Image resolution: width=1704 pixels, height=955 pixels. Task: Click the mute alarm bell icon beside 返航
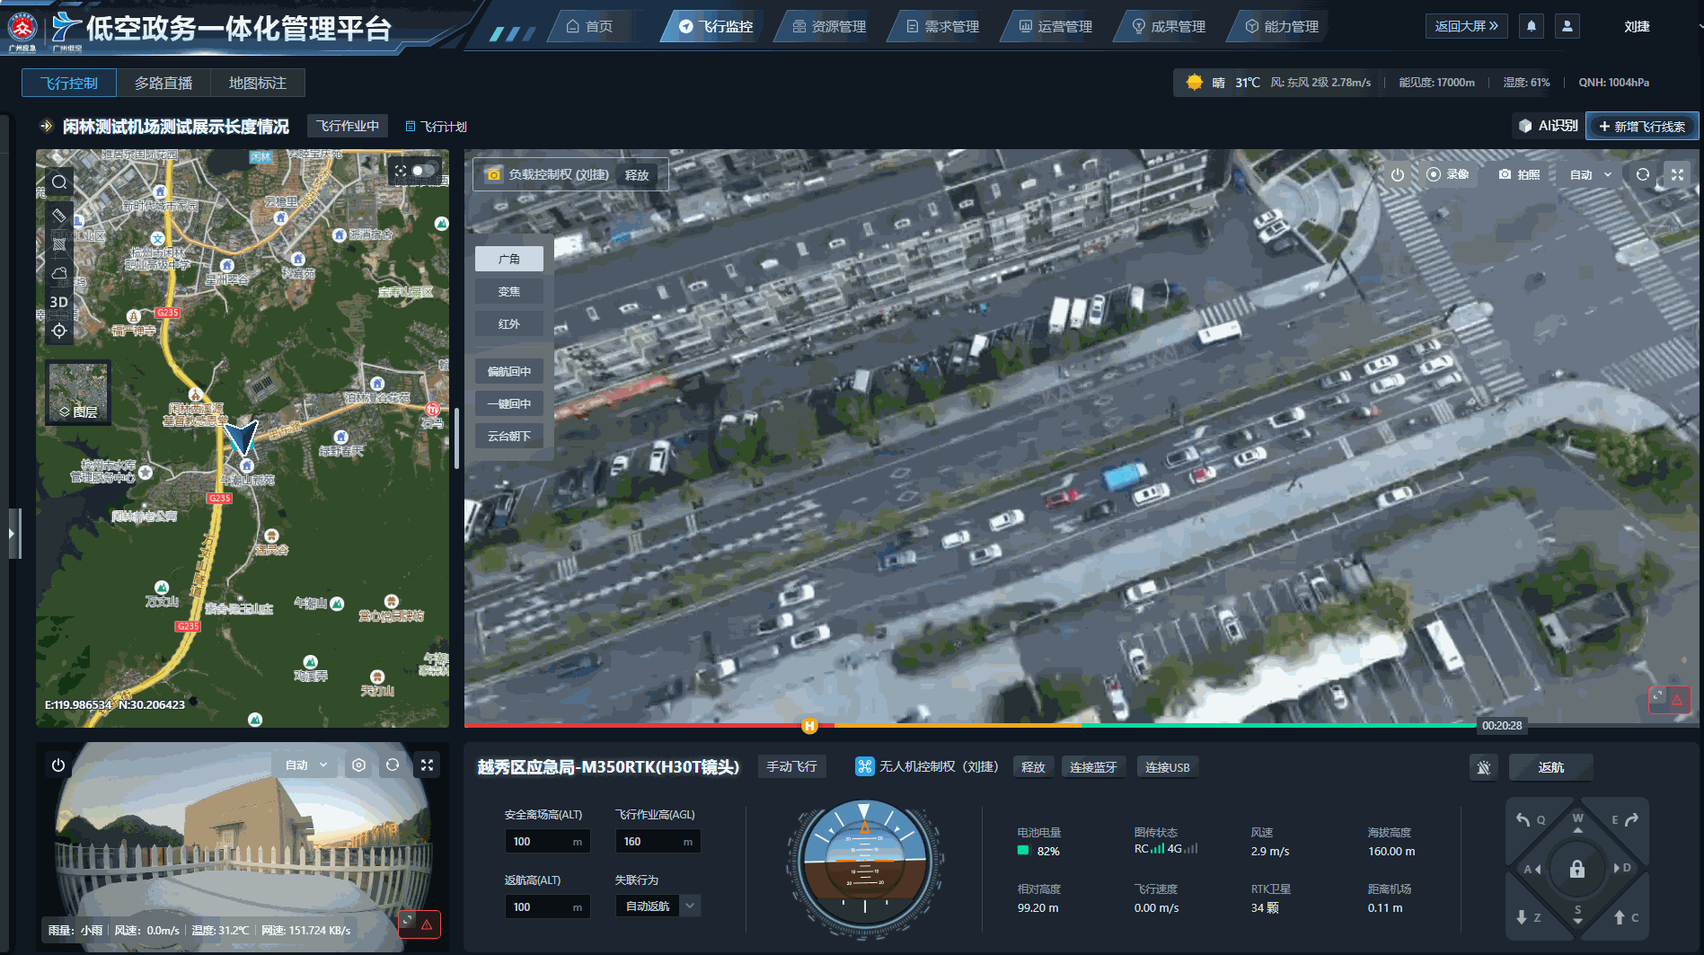pos(1484,767)
